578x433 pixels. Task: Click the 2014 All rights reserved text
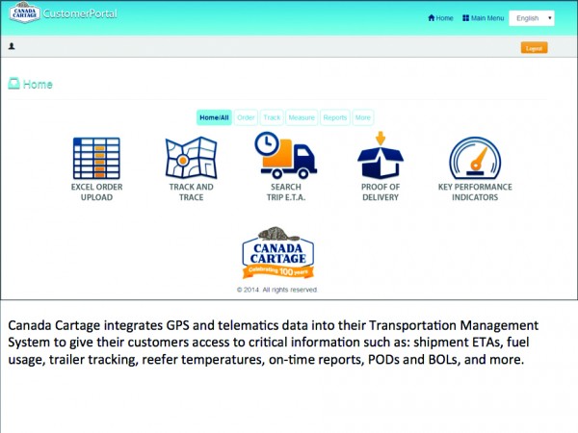[276, 290]
